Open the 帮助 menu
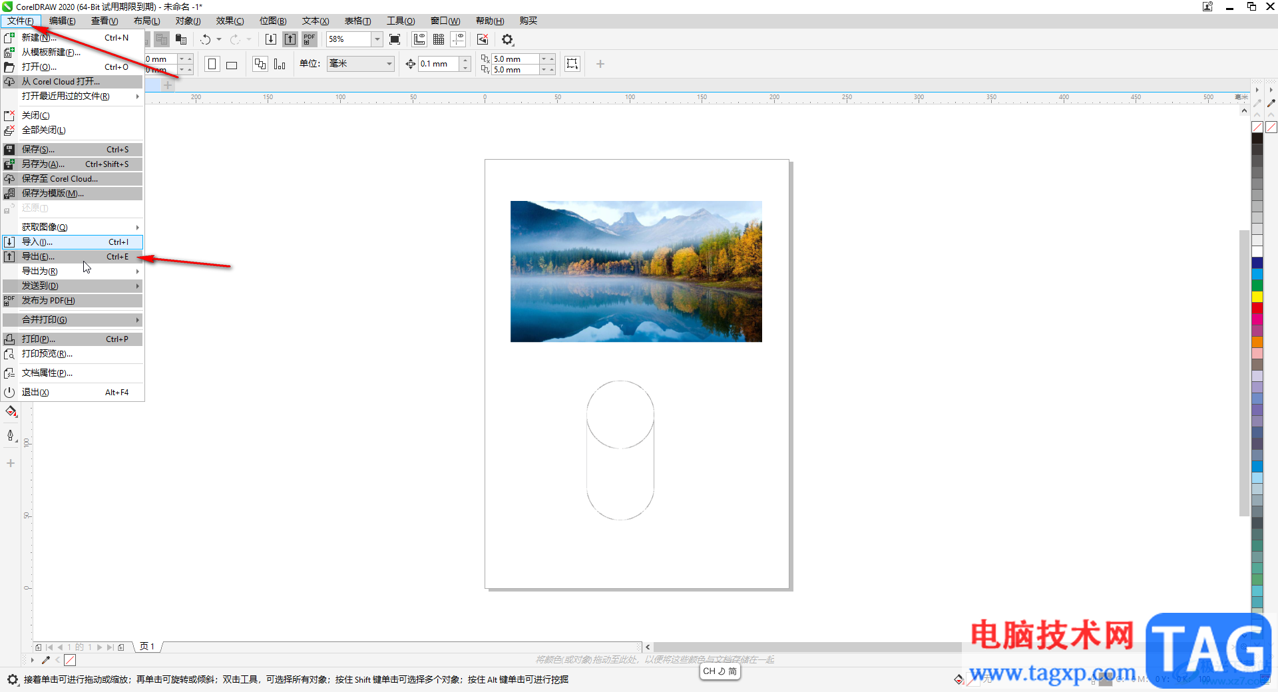The width and height of the screenshot is (1278, 692). 490,21
